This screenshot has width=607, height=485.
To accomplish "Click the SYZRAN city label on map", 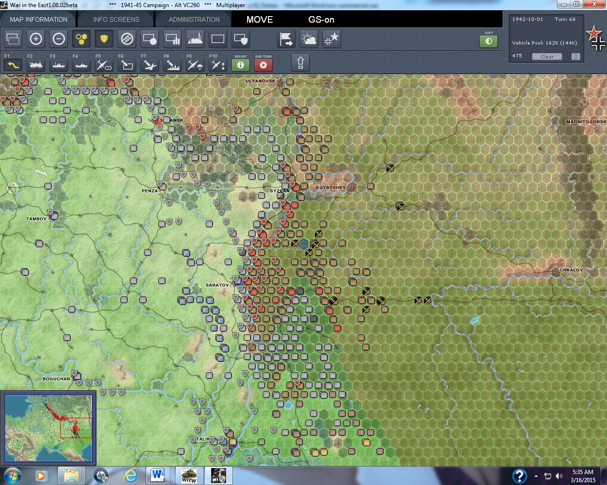I will (280, 191).
